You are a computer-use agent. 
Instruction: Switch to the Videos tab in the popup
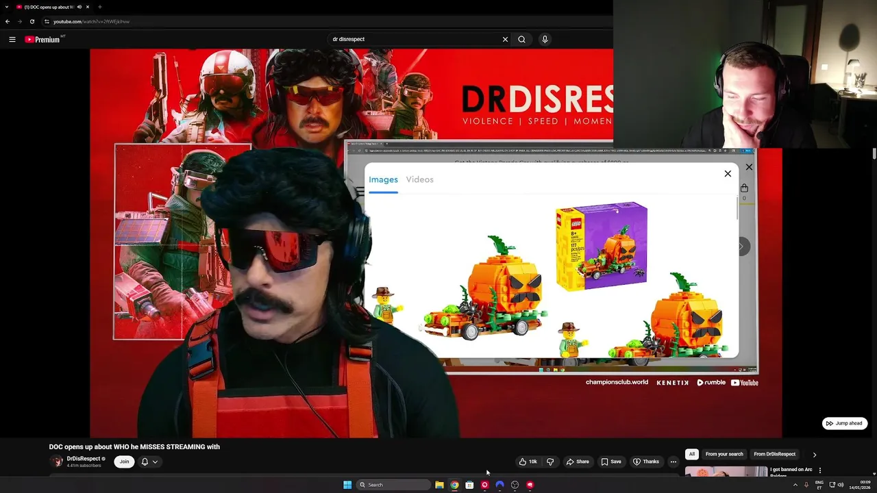pos(419,179)
